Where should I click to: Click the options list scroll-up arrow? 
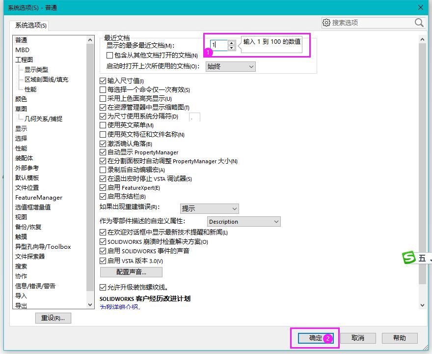click(90, 40)
